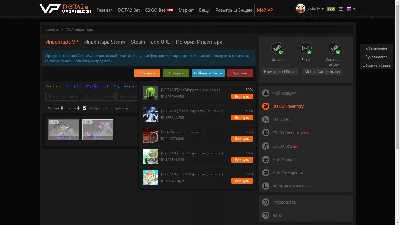Expand the Всех Редкостей dropdown
The height and width of the screenshot is (225, 400).
tap(98, 96)
